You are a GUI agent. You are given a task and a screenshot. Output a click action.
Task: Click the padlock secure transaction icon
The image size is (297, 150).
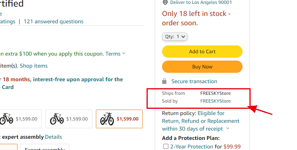coord(164,81)
